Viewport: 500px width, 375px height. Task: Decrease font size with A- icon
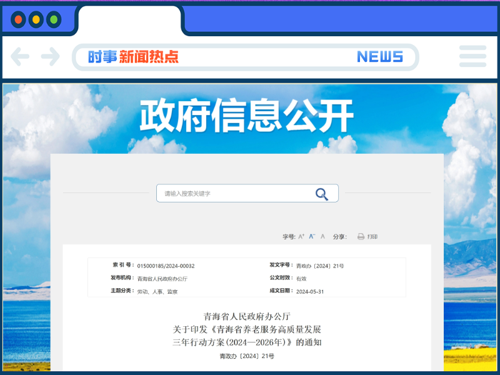tap(312, 237)
